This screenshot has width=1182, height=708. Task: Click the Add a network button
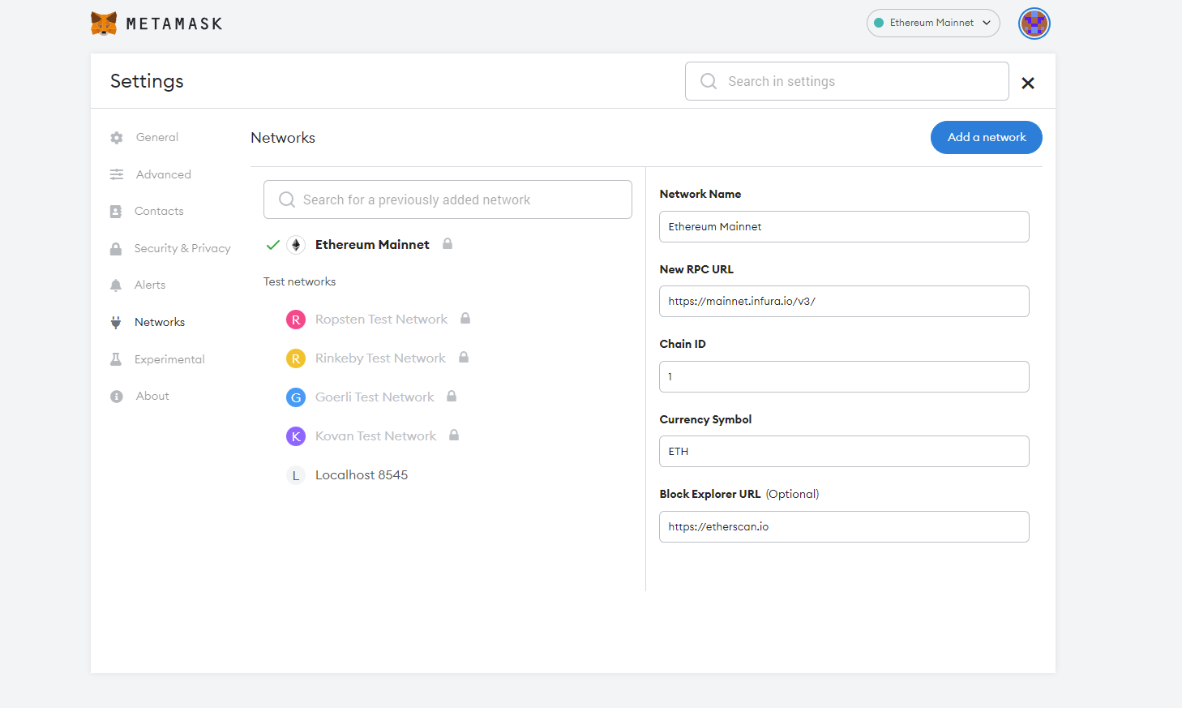[987, 137]
